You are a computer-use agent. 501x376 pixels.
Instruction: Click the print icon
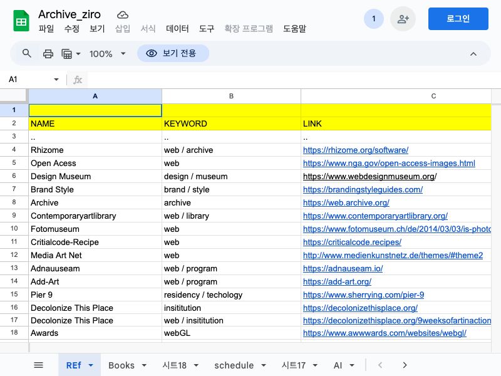point(48,53)
